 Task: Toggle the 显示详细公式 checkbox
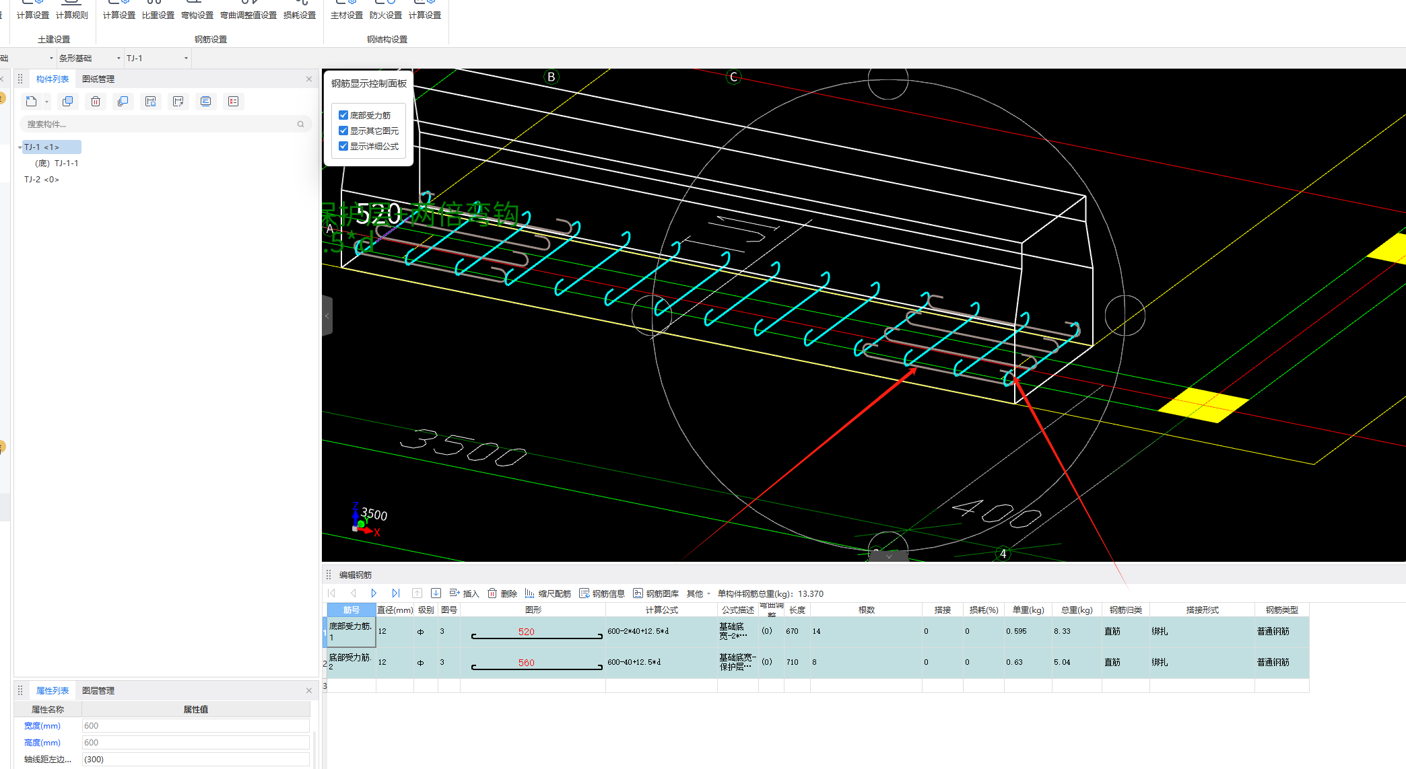click(x=343, y=146)
